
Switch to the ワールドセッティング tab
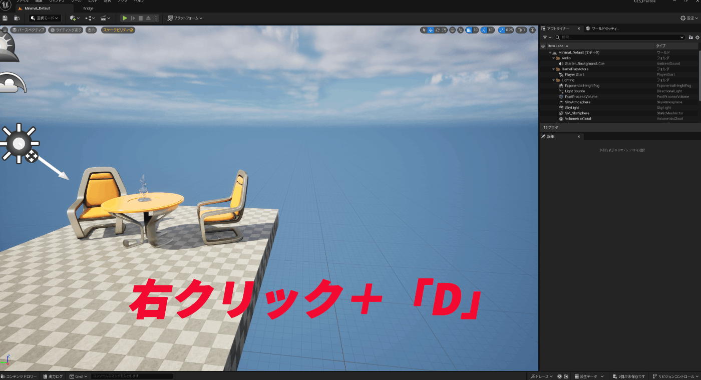point(603,29)
